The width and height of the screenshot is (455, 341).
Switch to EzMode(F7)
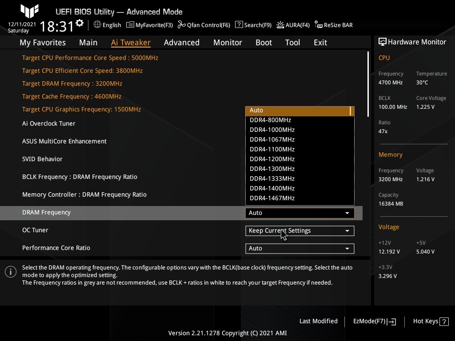pyautogui.click(x=374, y=321)
